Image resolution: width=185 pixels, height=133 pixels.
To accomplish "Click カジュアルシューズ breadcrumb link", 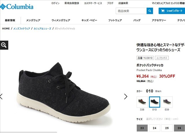I will point(42,29).
